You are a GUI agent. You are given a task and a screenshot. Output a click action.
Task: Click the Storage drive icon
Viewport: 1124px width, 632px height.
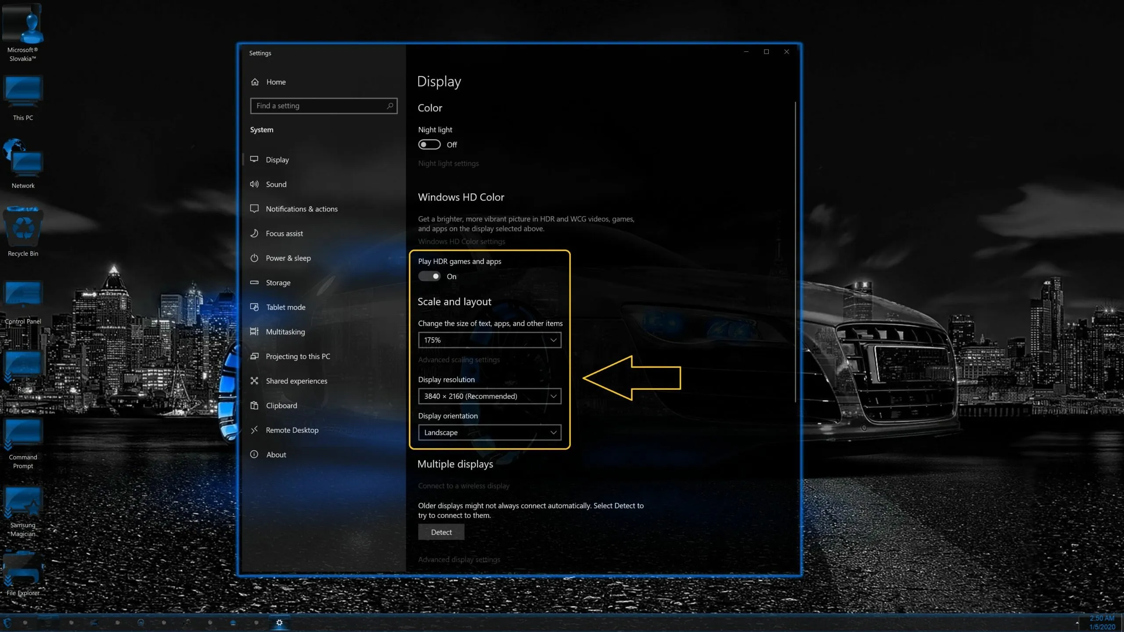pos(254,283)
